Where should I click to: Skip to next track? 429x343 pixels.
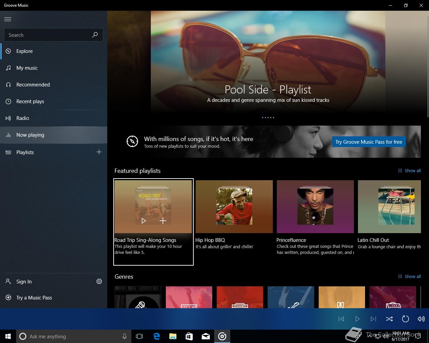(373, 319)
